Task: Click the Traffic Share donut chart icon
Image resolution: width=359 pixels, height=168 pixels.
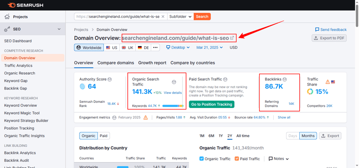Action: pyautogui.click(x=310, y=92)
